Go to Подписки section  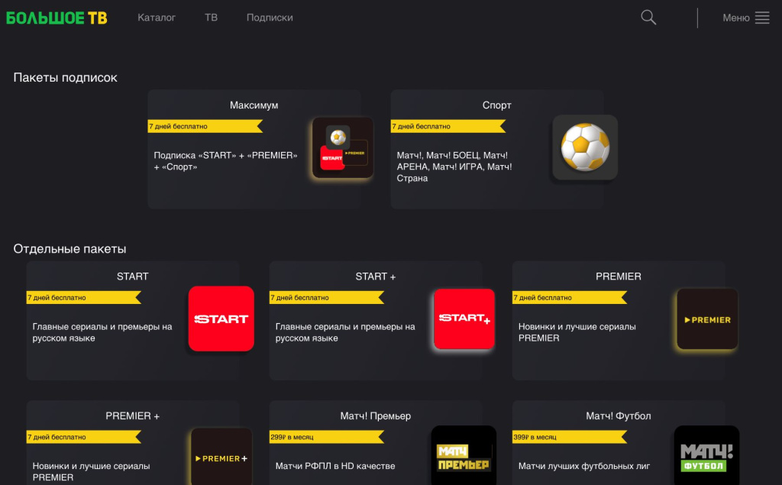[x=270, y=18]
